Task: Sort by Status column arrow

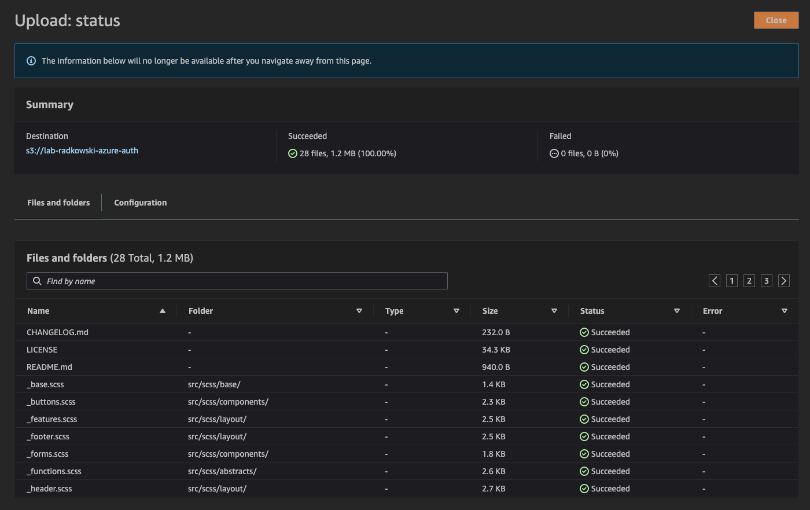Action: coord(677,311)
